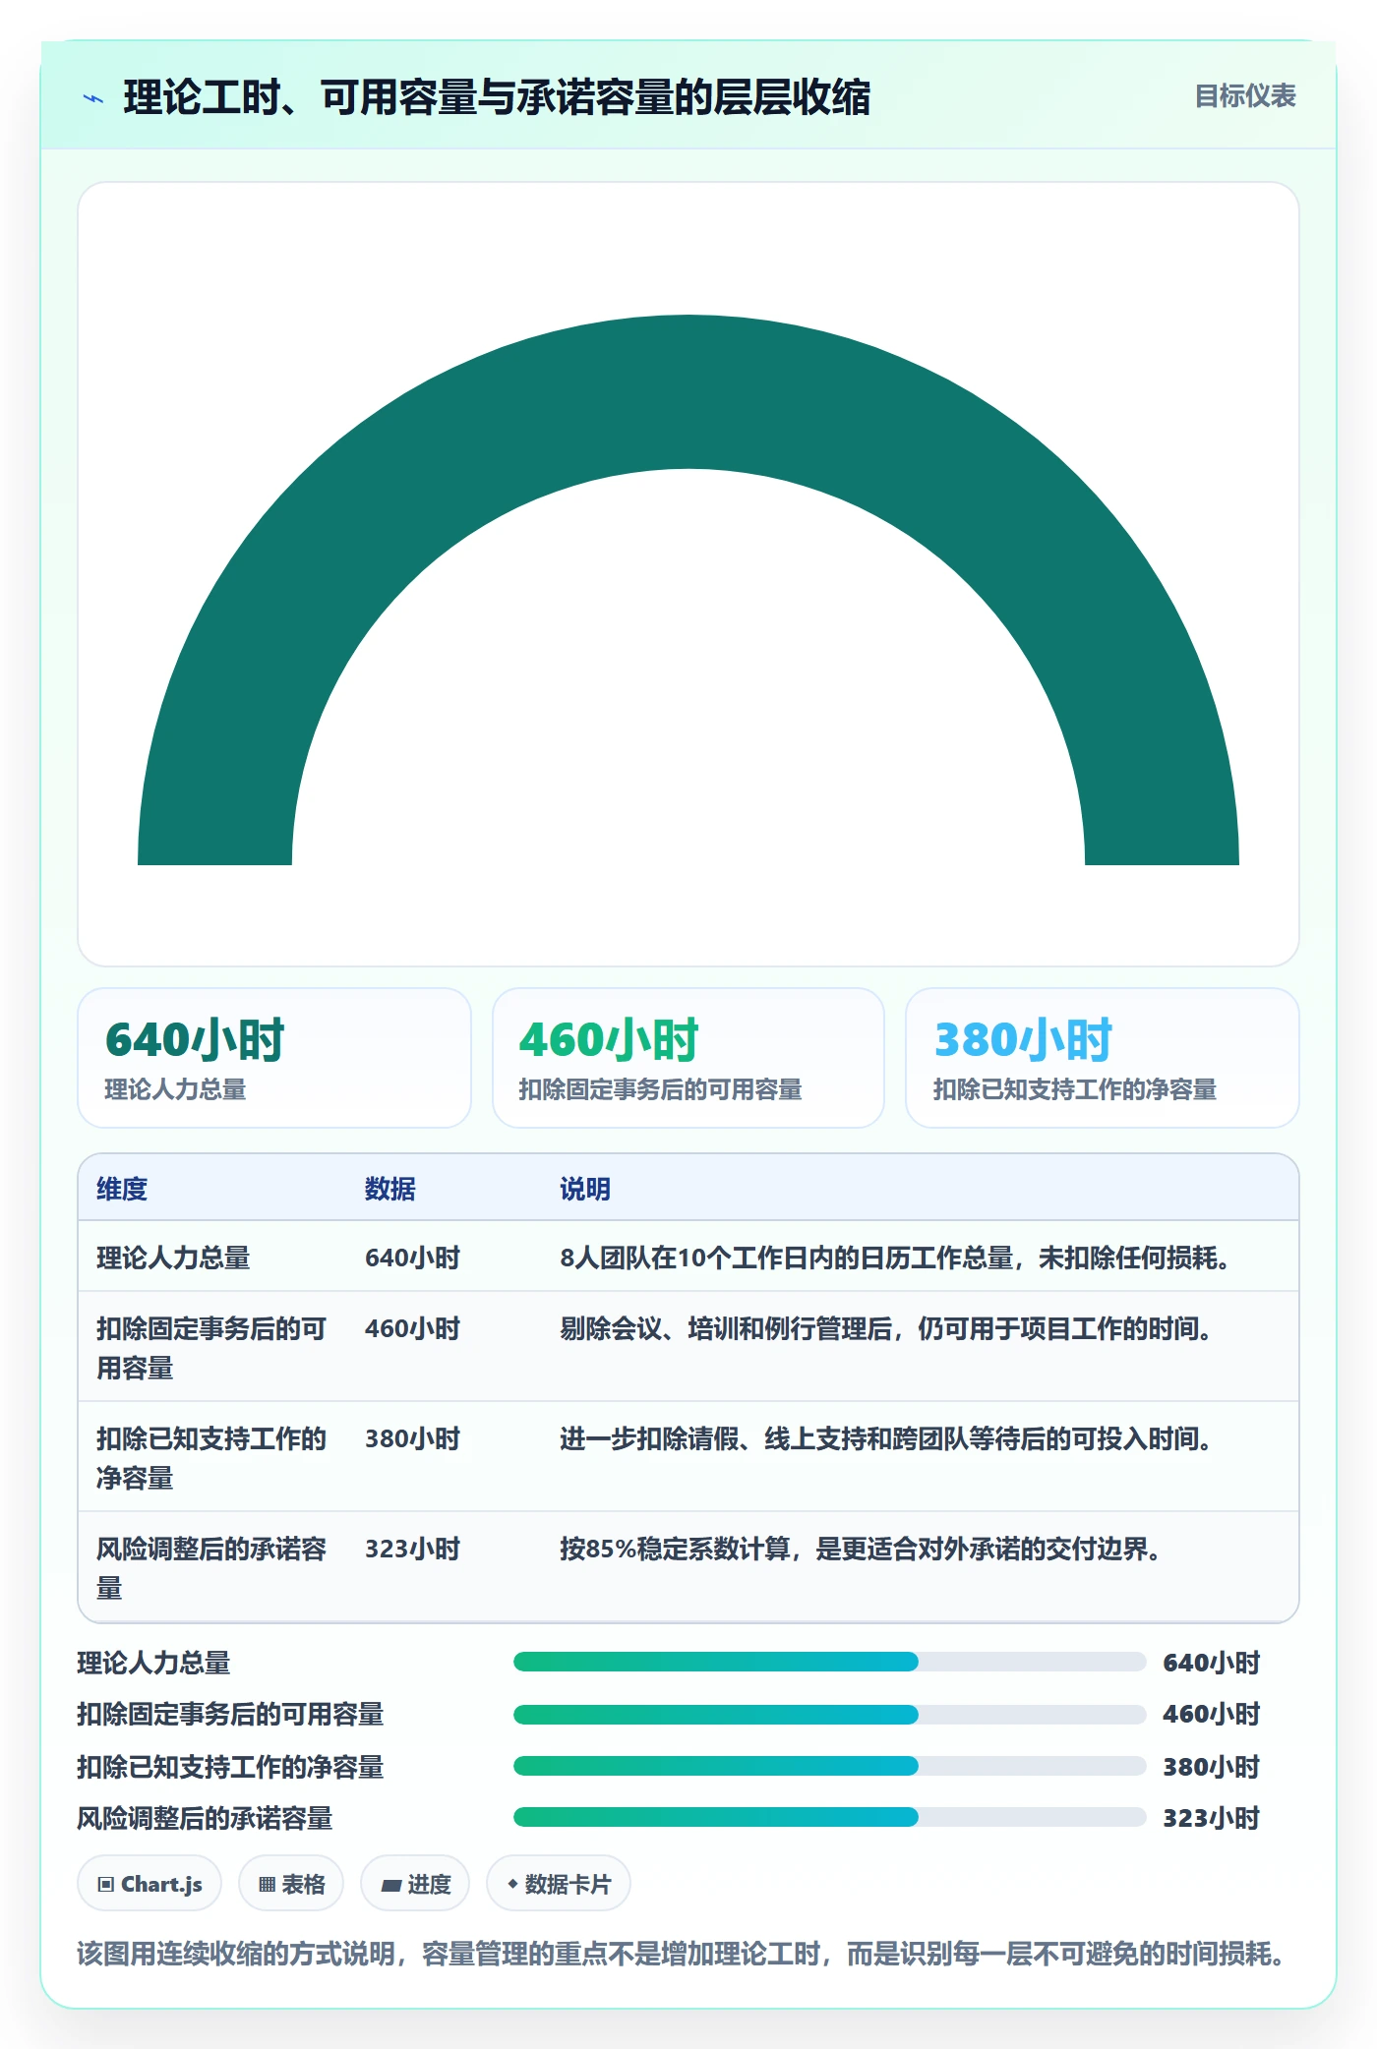Image resolution: width=1377 pixels, height=2049 pixels.
Task: Click description starting with 8人团队在10个工作日内
Action: [895, 1258]
